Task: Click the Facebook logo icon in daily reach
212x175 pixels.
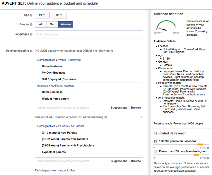Action: point(155,141)
